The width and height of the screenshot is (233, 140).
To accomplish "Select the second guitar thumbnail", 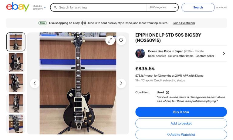I will point(16,62).
